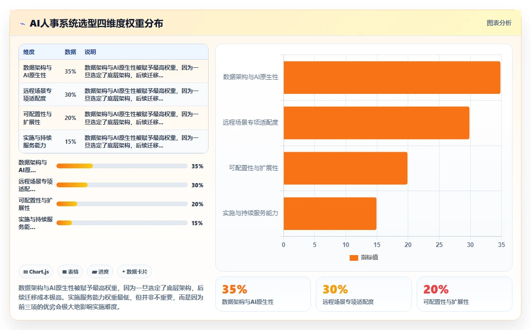Click the 实施与持续服务能力 progress bar
This screenshot has height=330, width=531.
[x=122, y=223]
